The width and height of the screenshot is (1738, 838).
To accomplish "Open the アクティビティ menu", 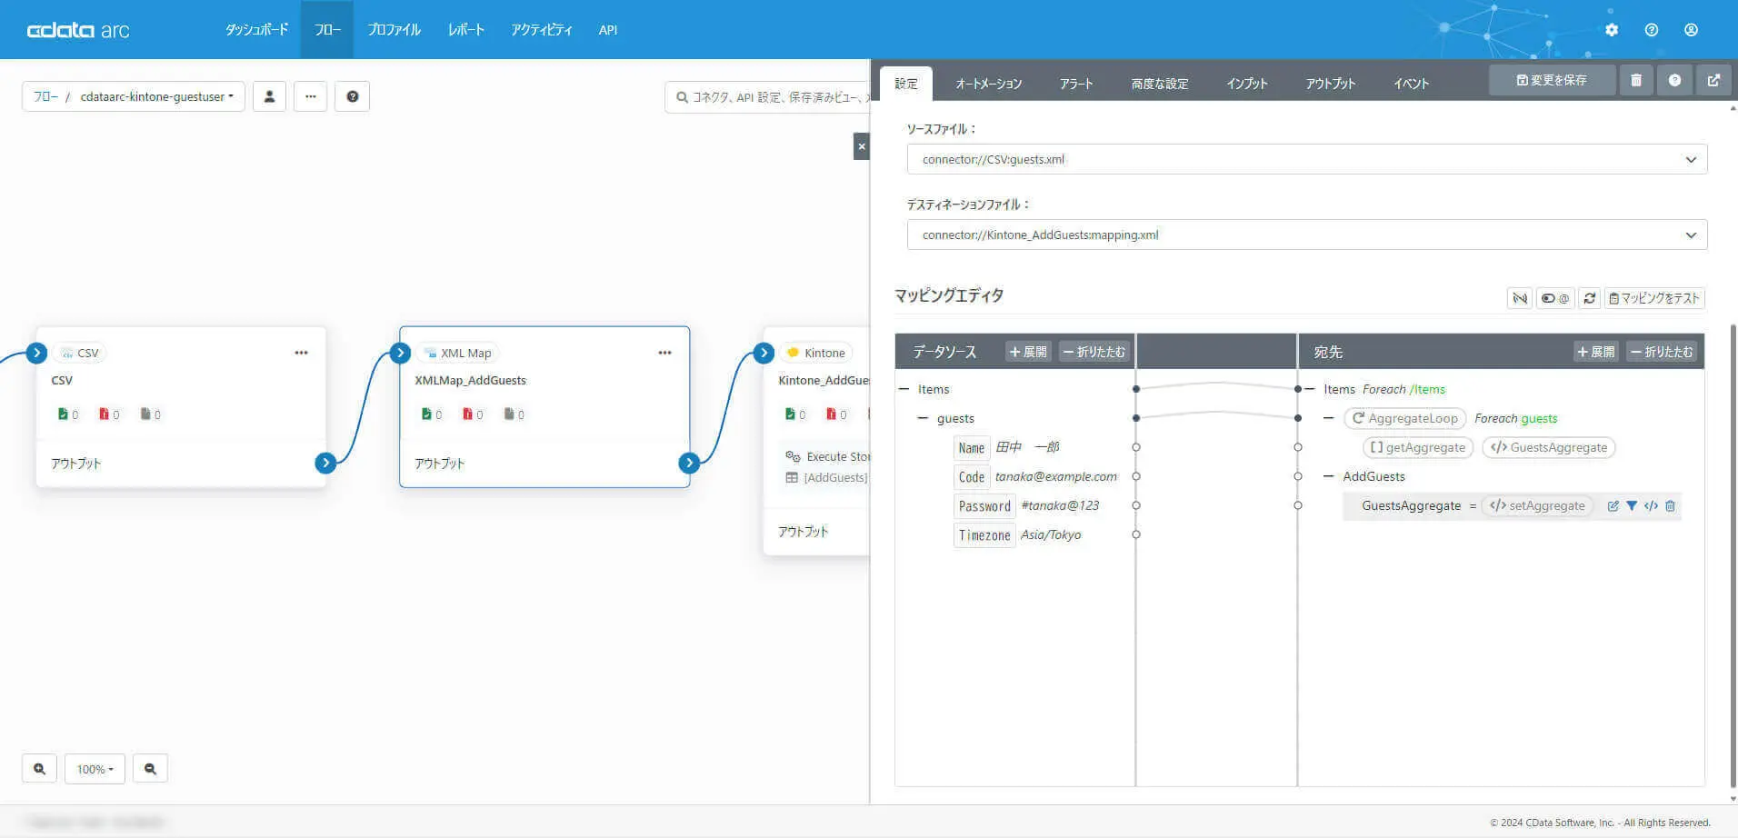I will click(542, 30).
